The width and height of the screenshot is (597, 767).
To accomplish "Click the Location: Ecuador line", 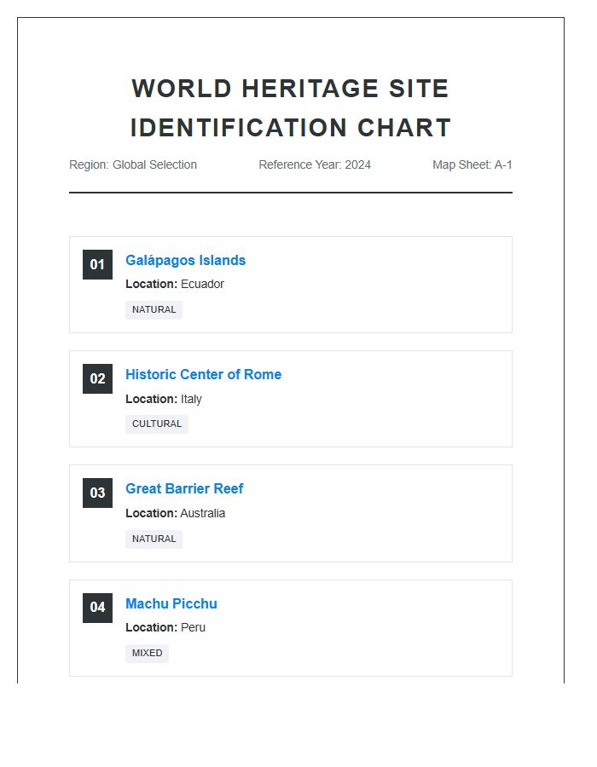I will tap(175, 285).
